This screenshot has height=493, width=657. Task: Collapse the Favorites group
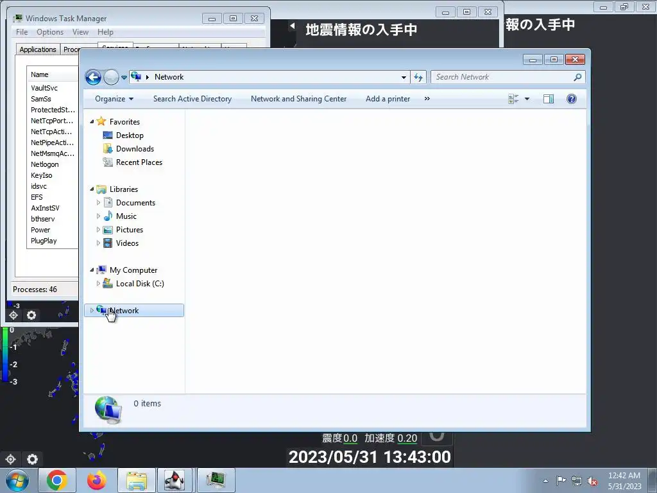[92, 121]
